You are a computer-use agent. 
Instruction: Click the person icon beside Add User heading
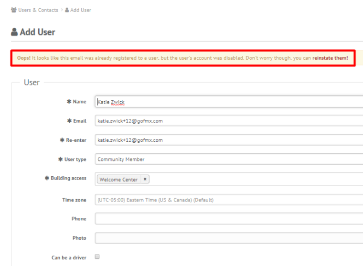coord(14,32)
